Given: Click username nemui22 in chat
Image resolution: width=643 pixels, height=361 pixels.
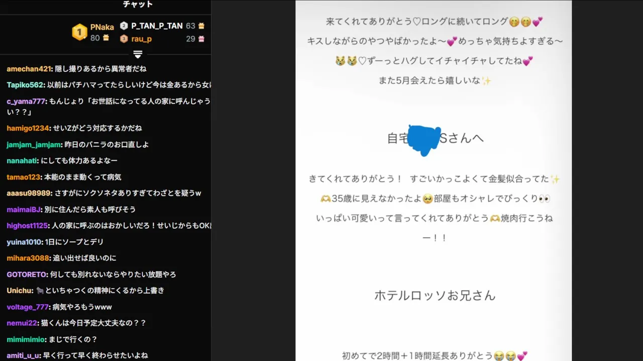Looking at the screenshot, I should 22,323.
